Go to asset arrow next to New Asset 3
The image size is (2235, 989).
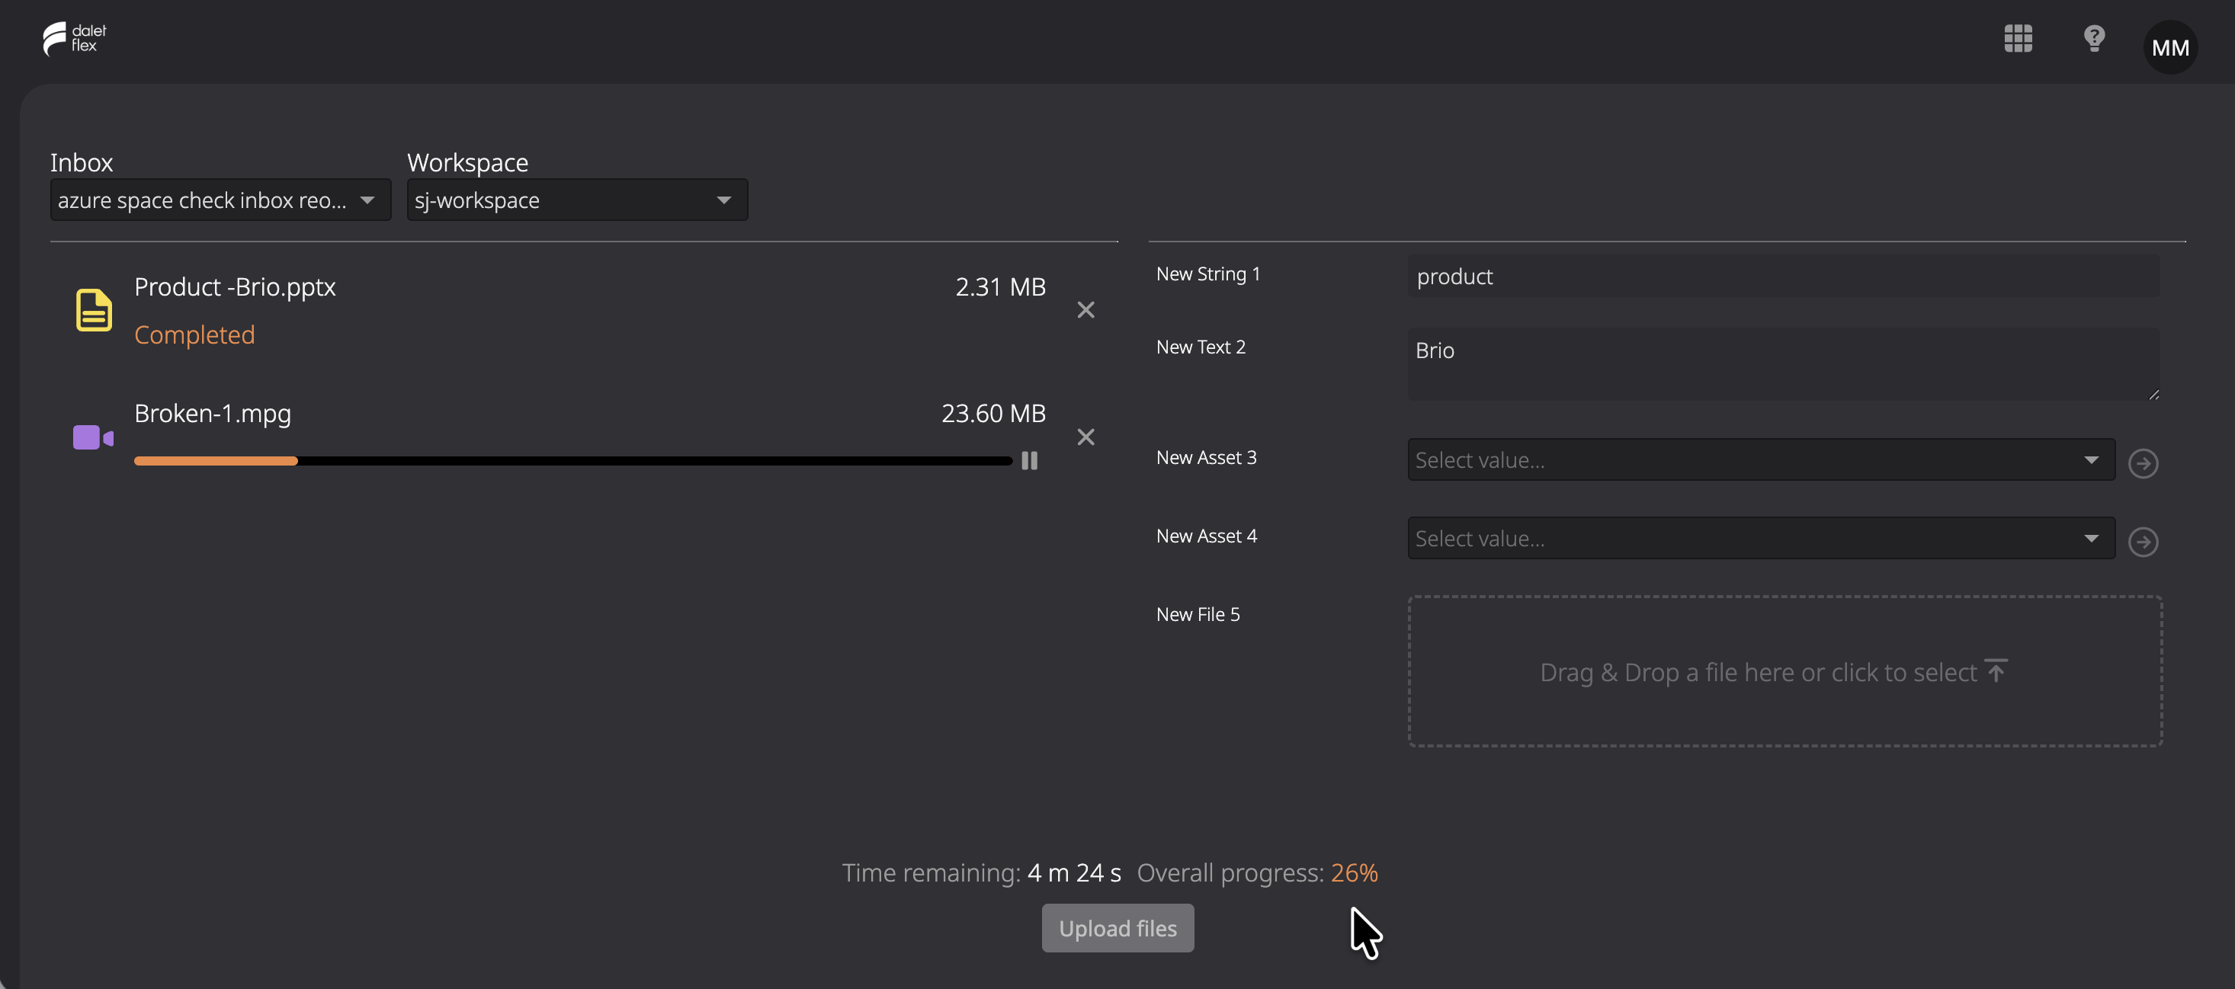pyautogui.click(x=2143, y=463)
